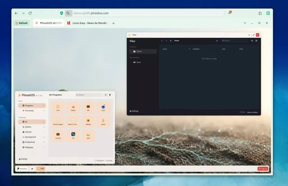Switch All Programs to list view
The height and width of the screenshot is (186, 288).
click(106, 95)
